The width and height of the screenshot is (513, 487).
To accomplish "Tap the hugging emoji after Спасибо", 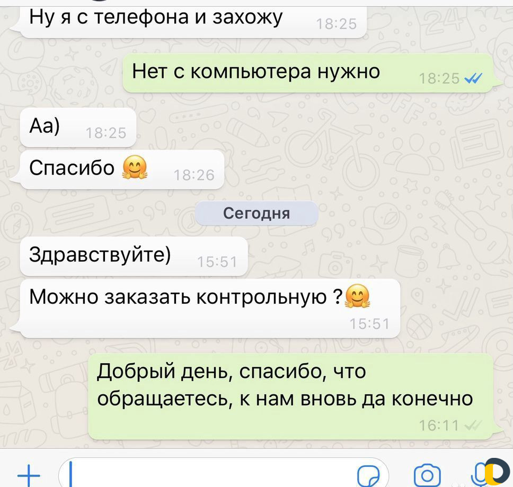I will click(x=135, y=167).
